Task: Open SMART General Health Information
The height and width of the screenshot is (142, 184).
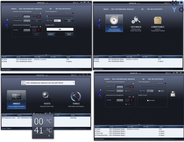Action: click(x=17, y=100)
